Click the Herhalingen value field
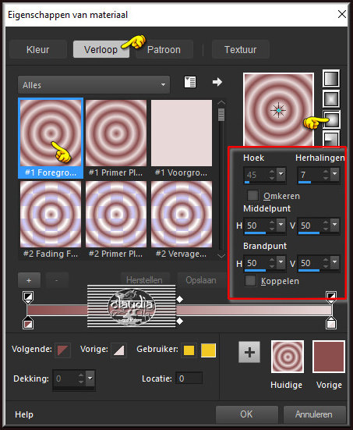Viewport: 353px width, 430px height. (x=310, y=175)
